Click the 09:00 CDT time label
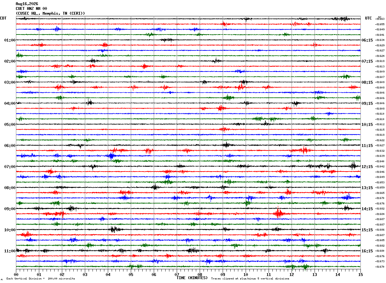Viewport: 386px width, 283px height. (10, 209)
